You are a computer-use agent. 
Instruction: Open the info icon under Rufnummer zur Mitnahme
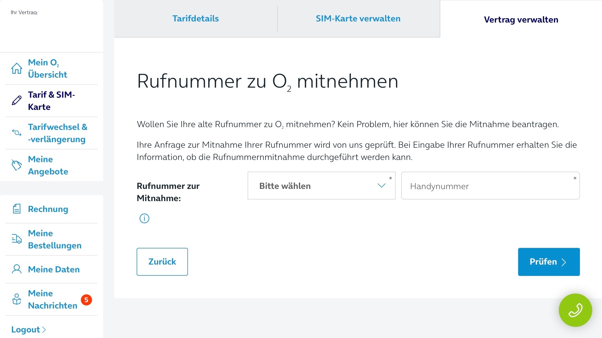[144, 218]
